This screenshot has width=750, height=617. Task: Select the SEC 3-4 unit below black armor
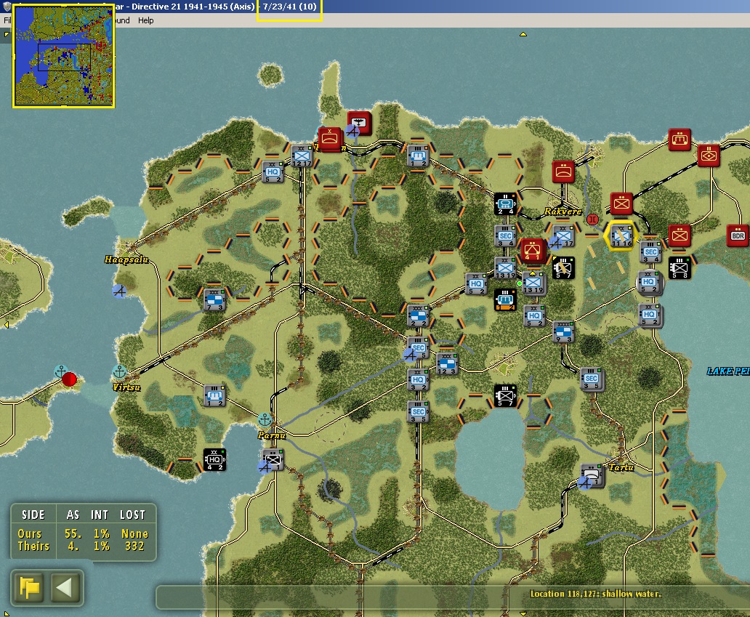coord(504,235)
